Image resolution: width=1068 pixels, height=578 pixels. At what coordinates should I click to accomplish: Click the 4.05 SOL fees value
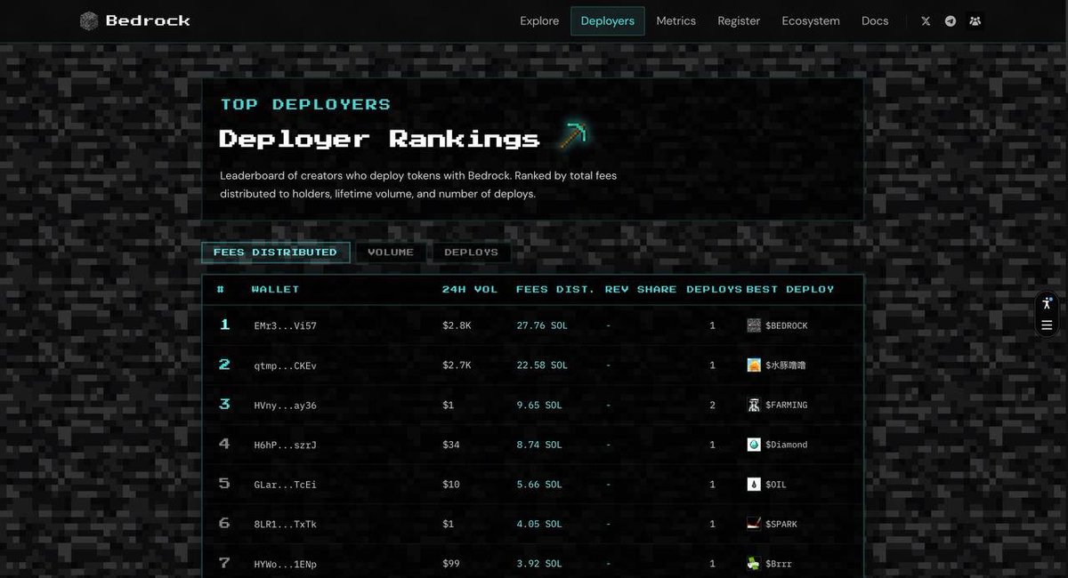pyautogui.click(x=539, y=525)
